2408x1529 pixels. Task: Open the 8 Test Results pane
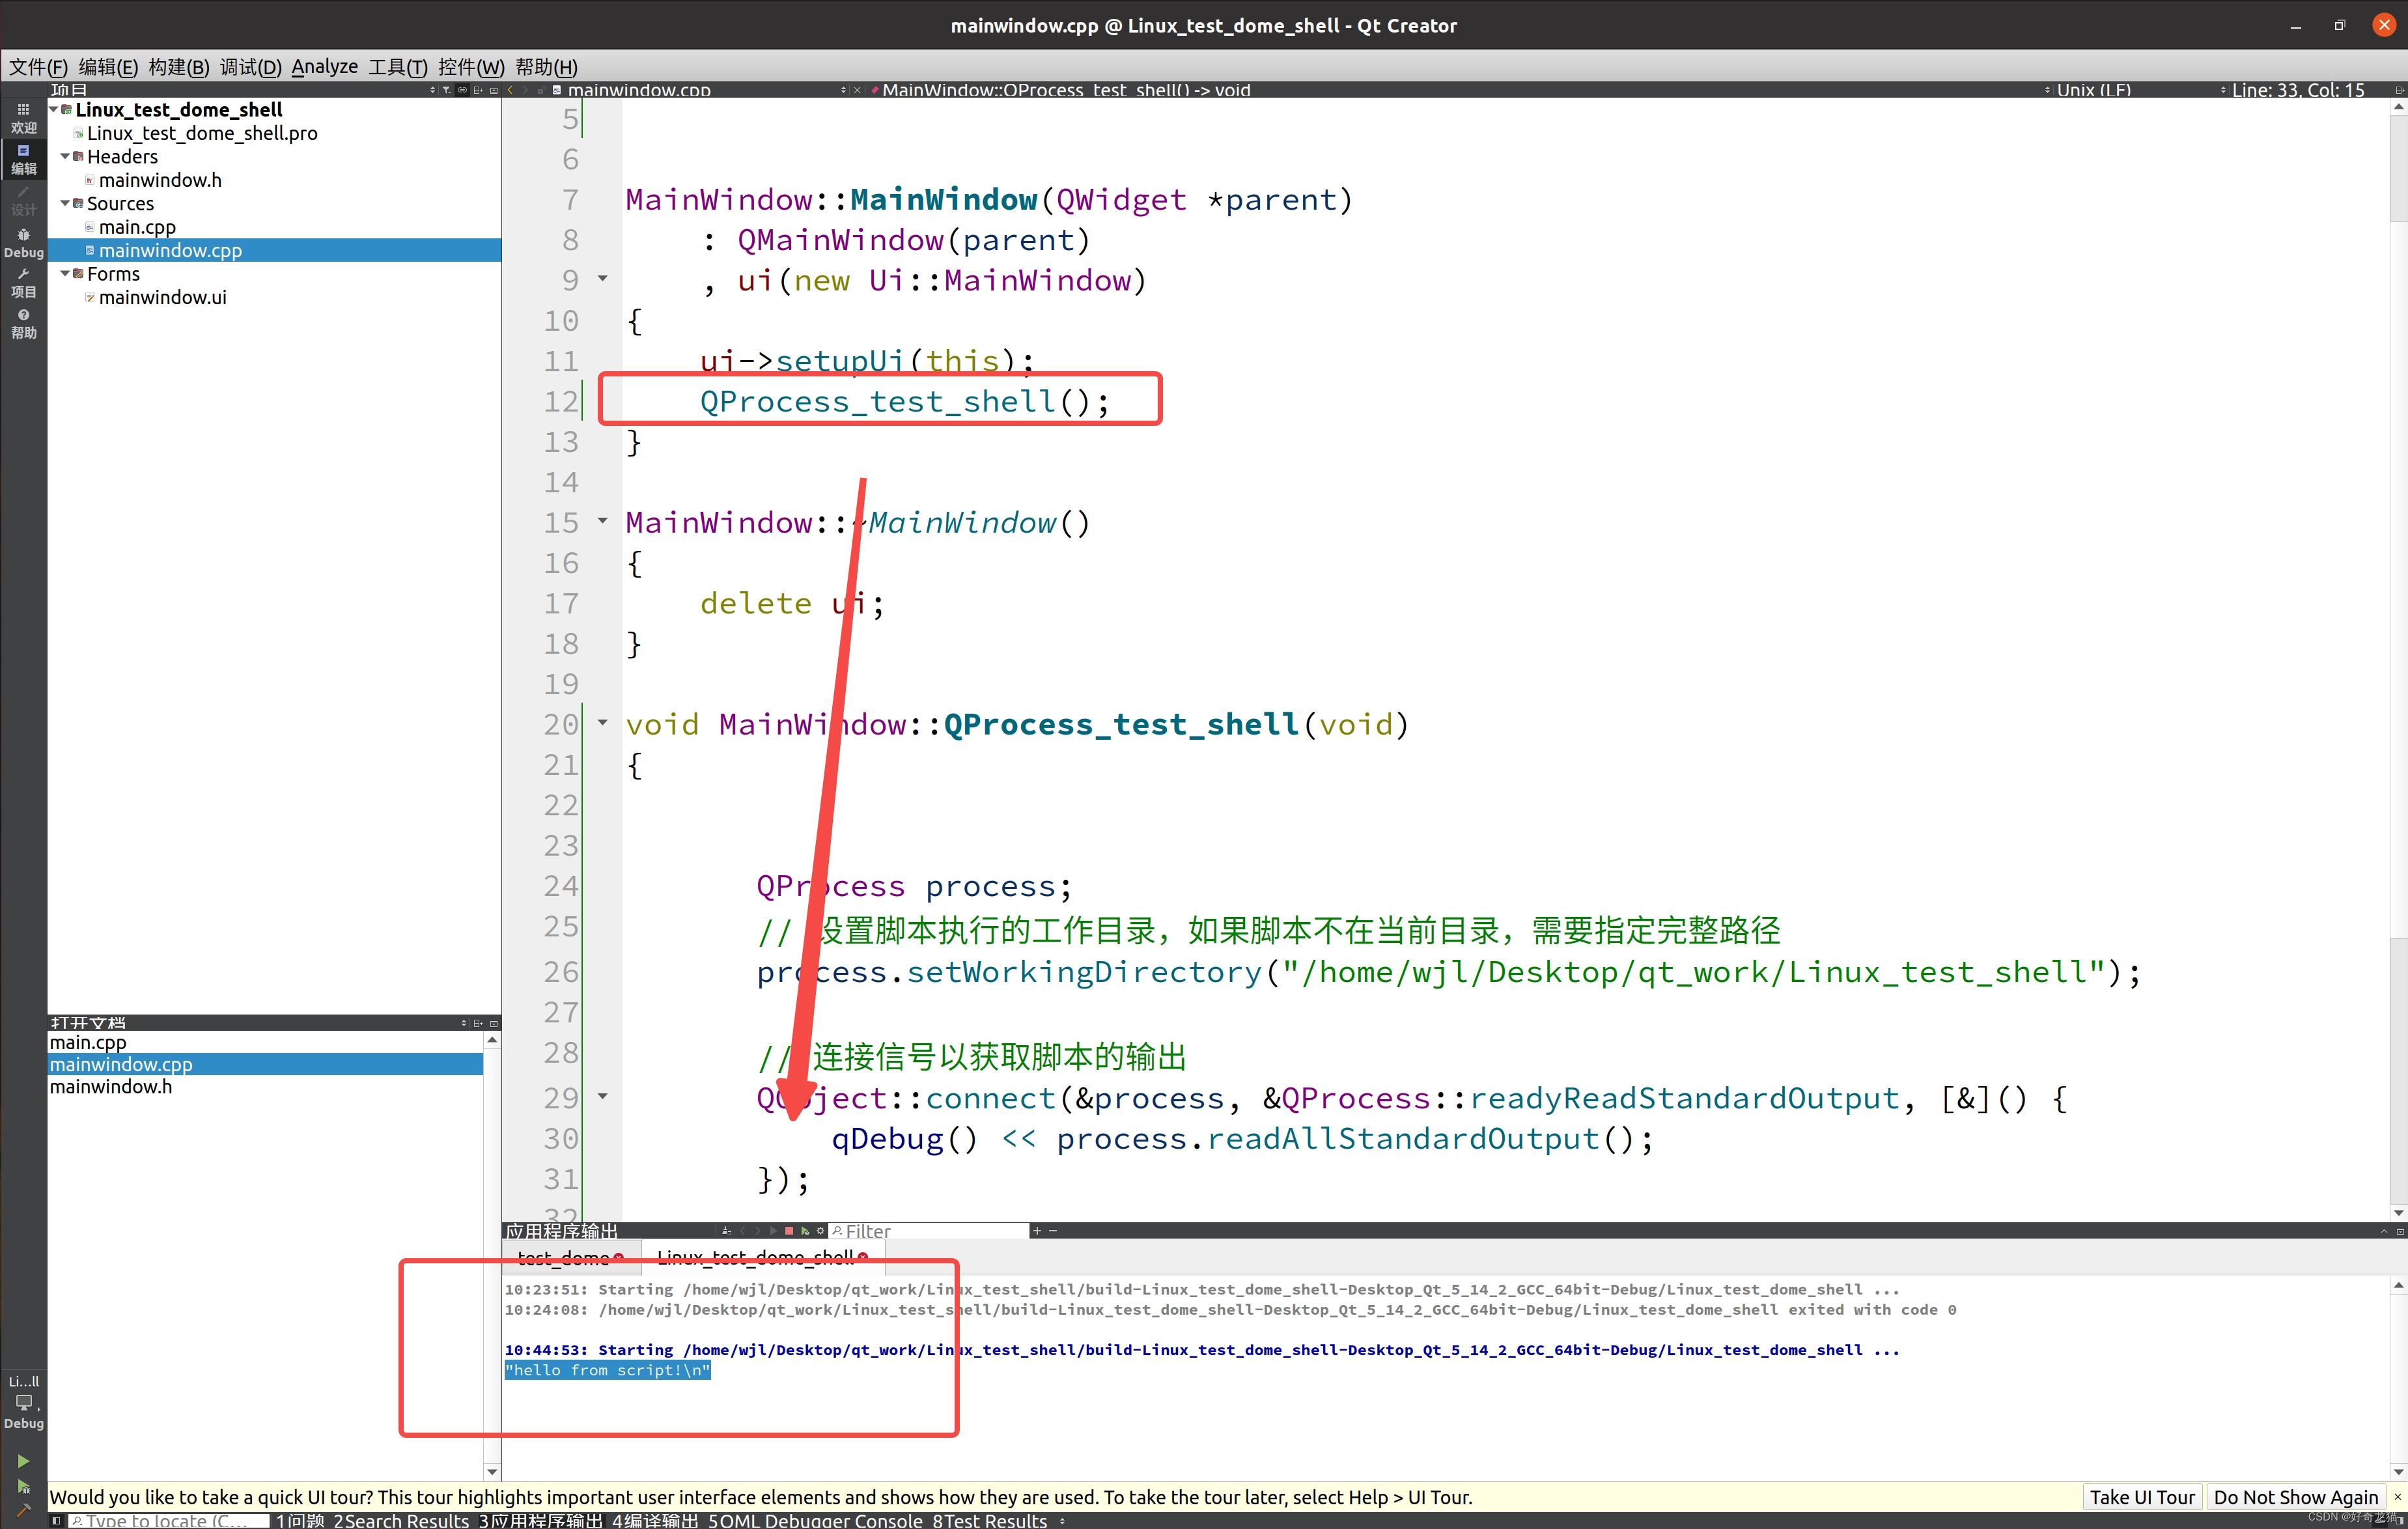coord(989,1520)
